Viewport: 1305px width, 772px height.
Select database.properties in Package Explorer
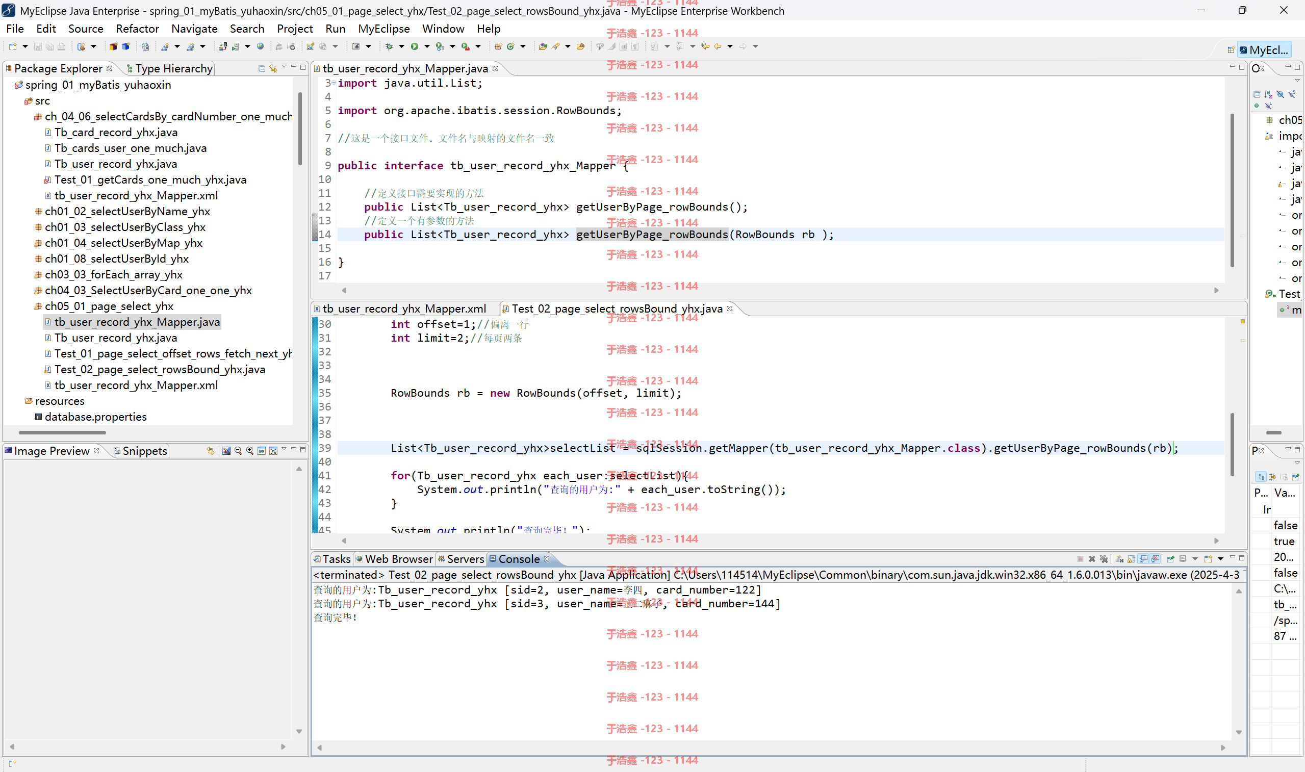pos(90,417)
